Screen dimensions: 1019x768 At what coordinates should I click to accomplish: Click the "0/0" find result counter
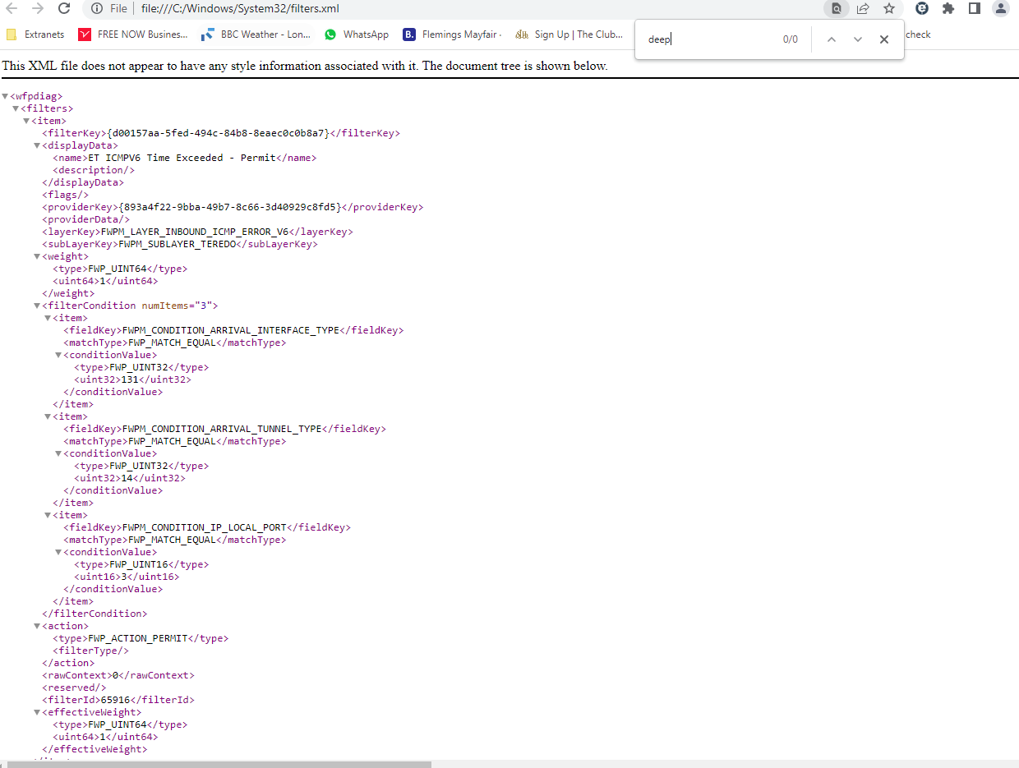point(791,39)
